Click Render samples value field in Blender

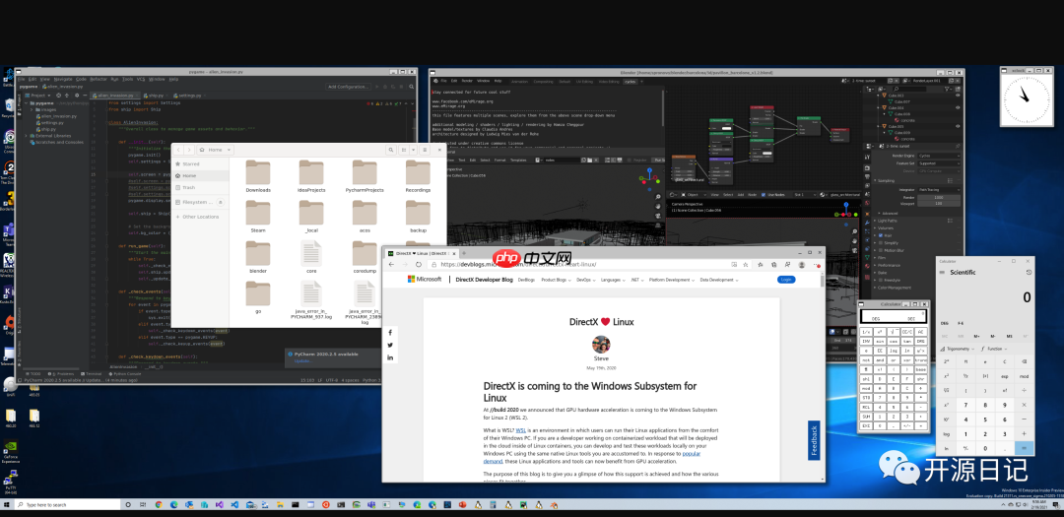pos(939,197)
